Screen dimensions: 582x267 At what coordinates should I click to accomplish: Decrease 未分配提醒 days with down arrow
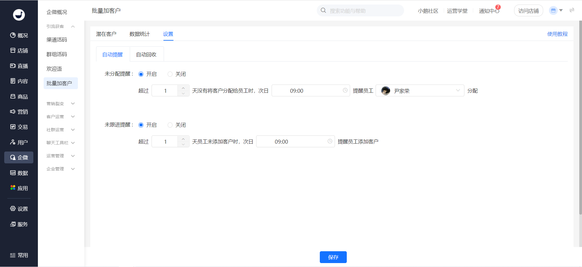tap(183, 93)
